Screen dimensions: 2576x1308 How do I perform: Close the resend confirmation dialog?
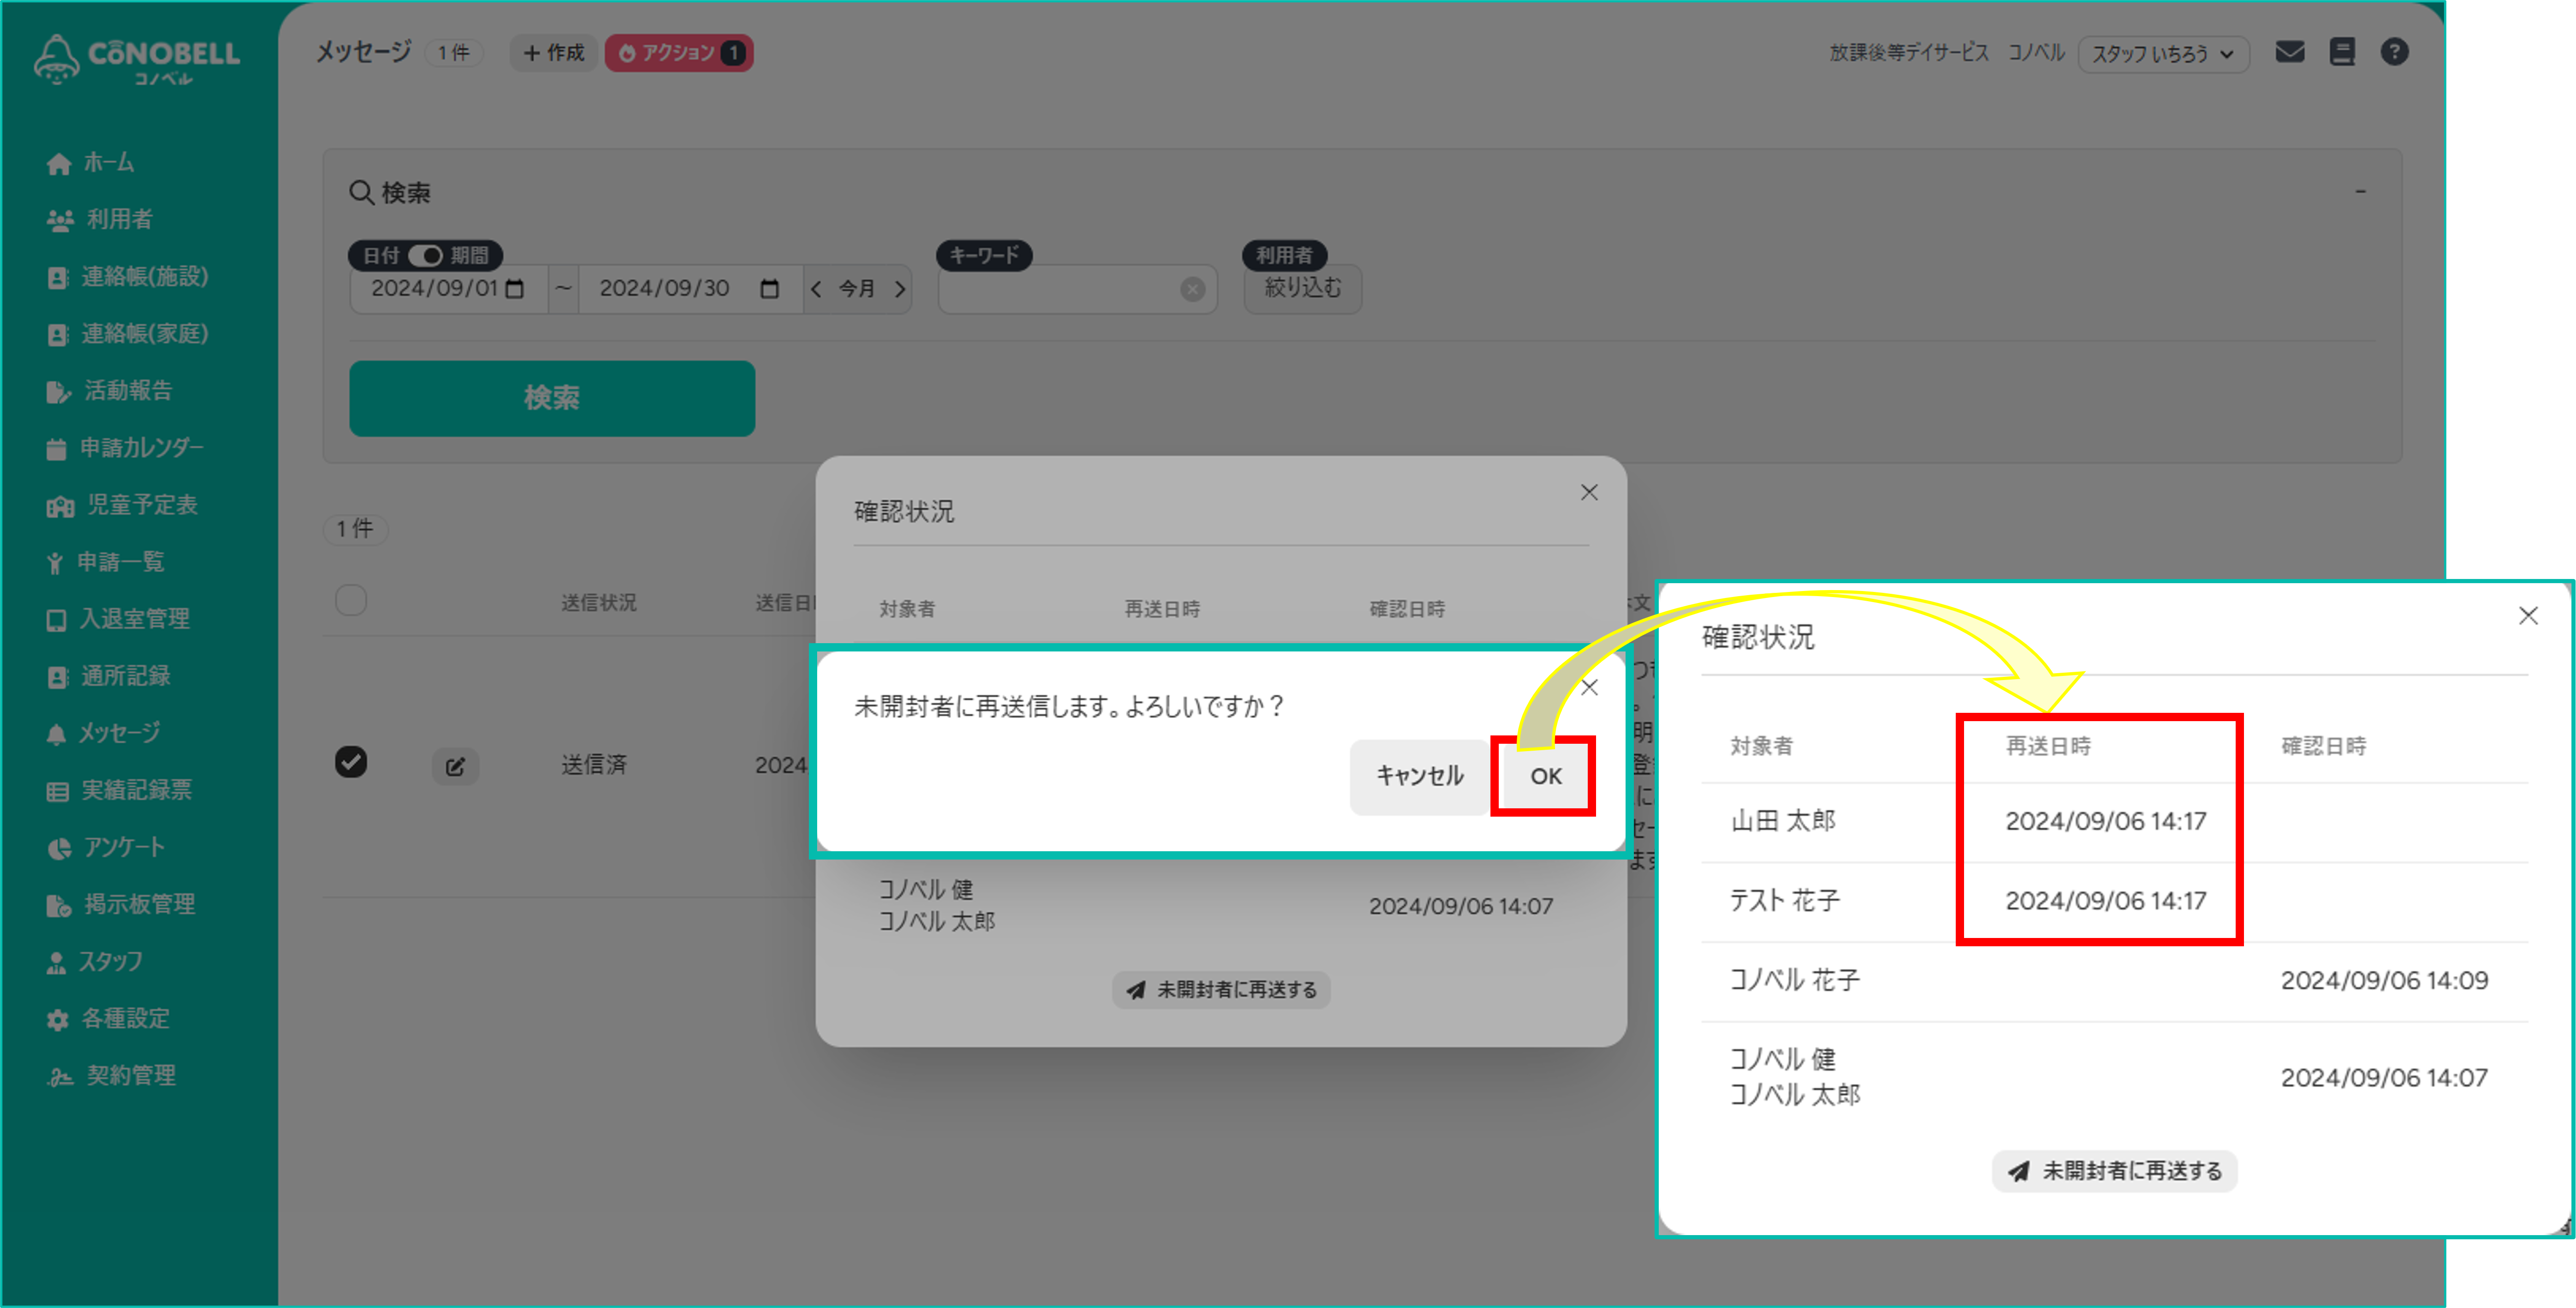[1589, 687]
